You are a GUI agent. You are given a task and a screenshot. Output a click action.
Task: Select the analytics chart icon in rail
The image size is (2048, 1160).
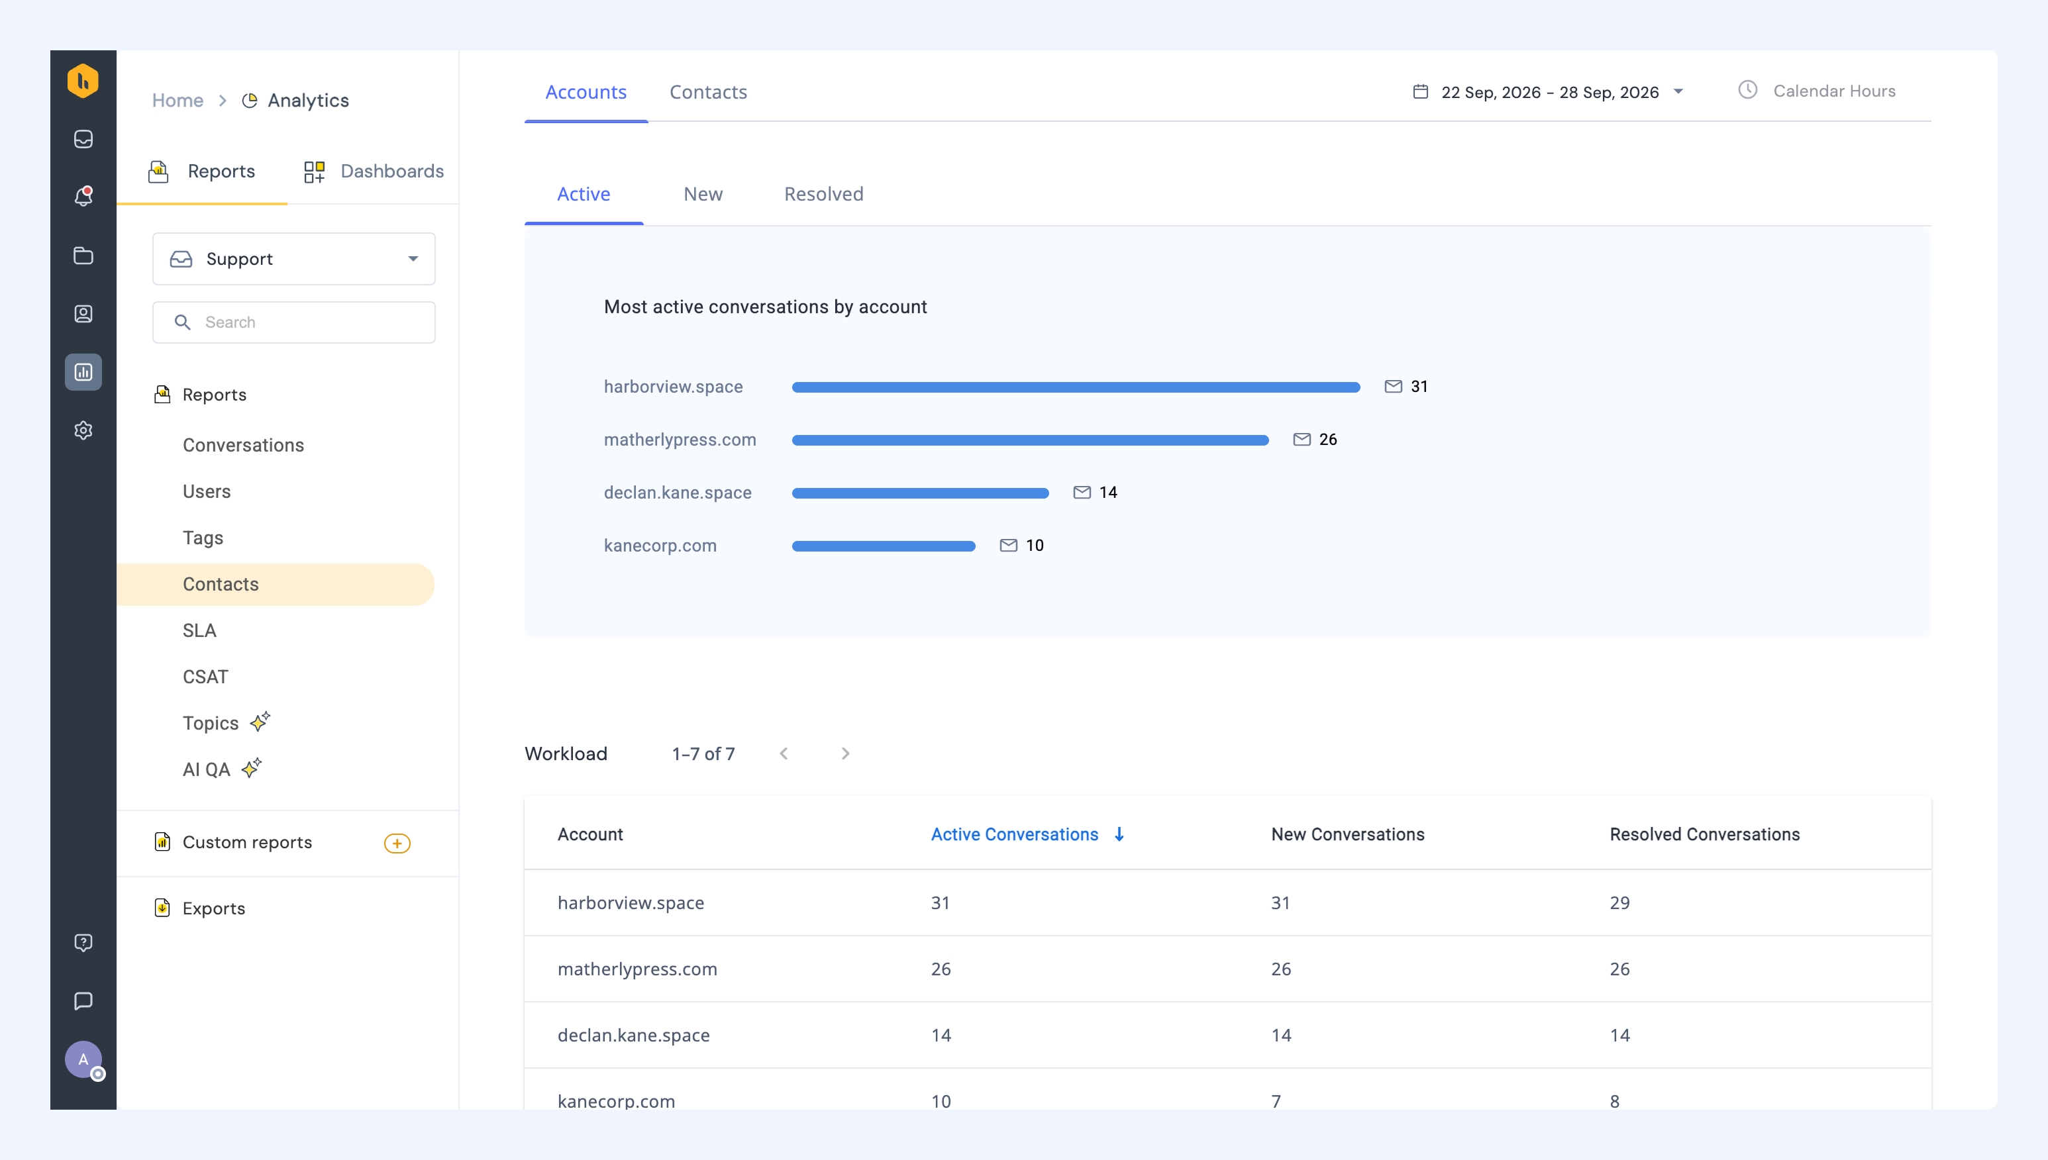click(83, 372)
